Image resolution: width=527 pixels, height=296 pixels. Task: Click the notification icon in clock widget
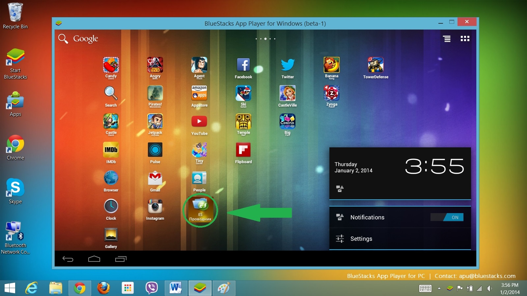tap(340, 188)
